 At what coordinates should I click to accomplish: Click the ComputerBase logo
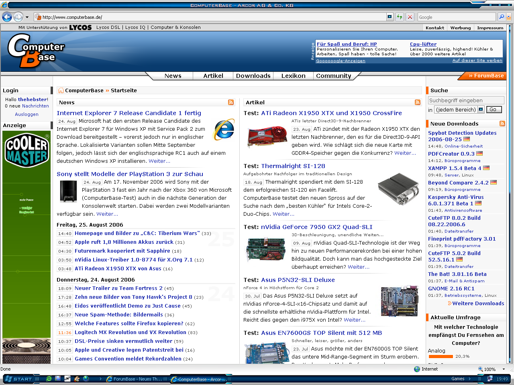[36, 50]
